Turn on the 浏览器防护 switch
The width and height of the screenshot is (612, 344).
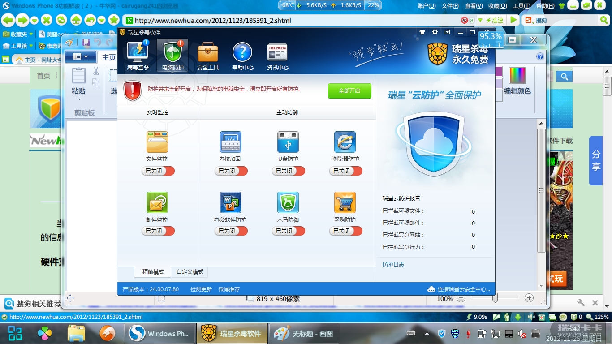point(345,171)
